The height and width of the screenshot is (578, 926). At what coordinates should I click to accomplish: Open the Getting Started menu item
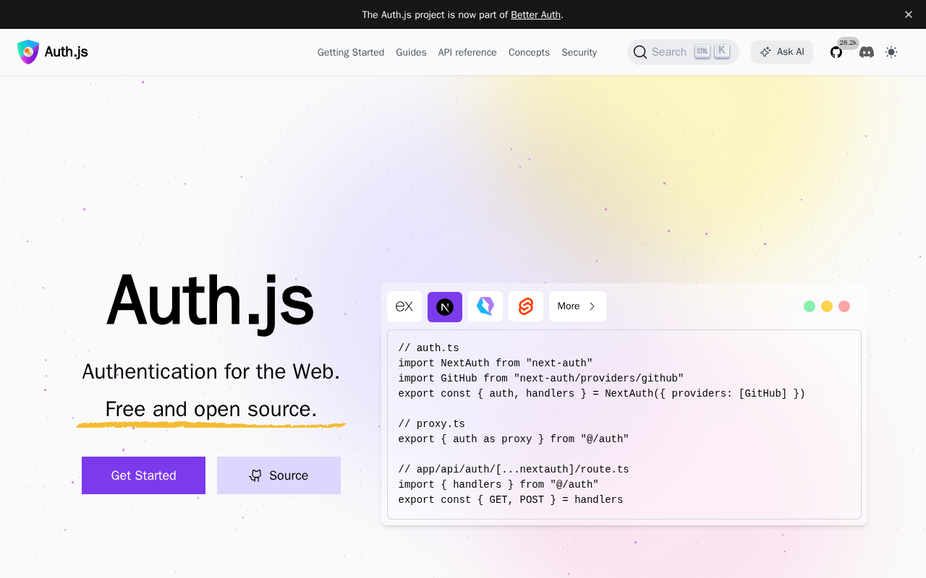[x=351, y=52]
